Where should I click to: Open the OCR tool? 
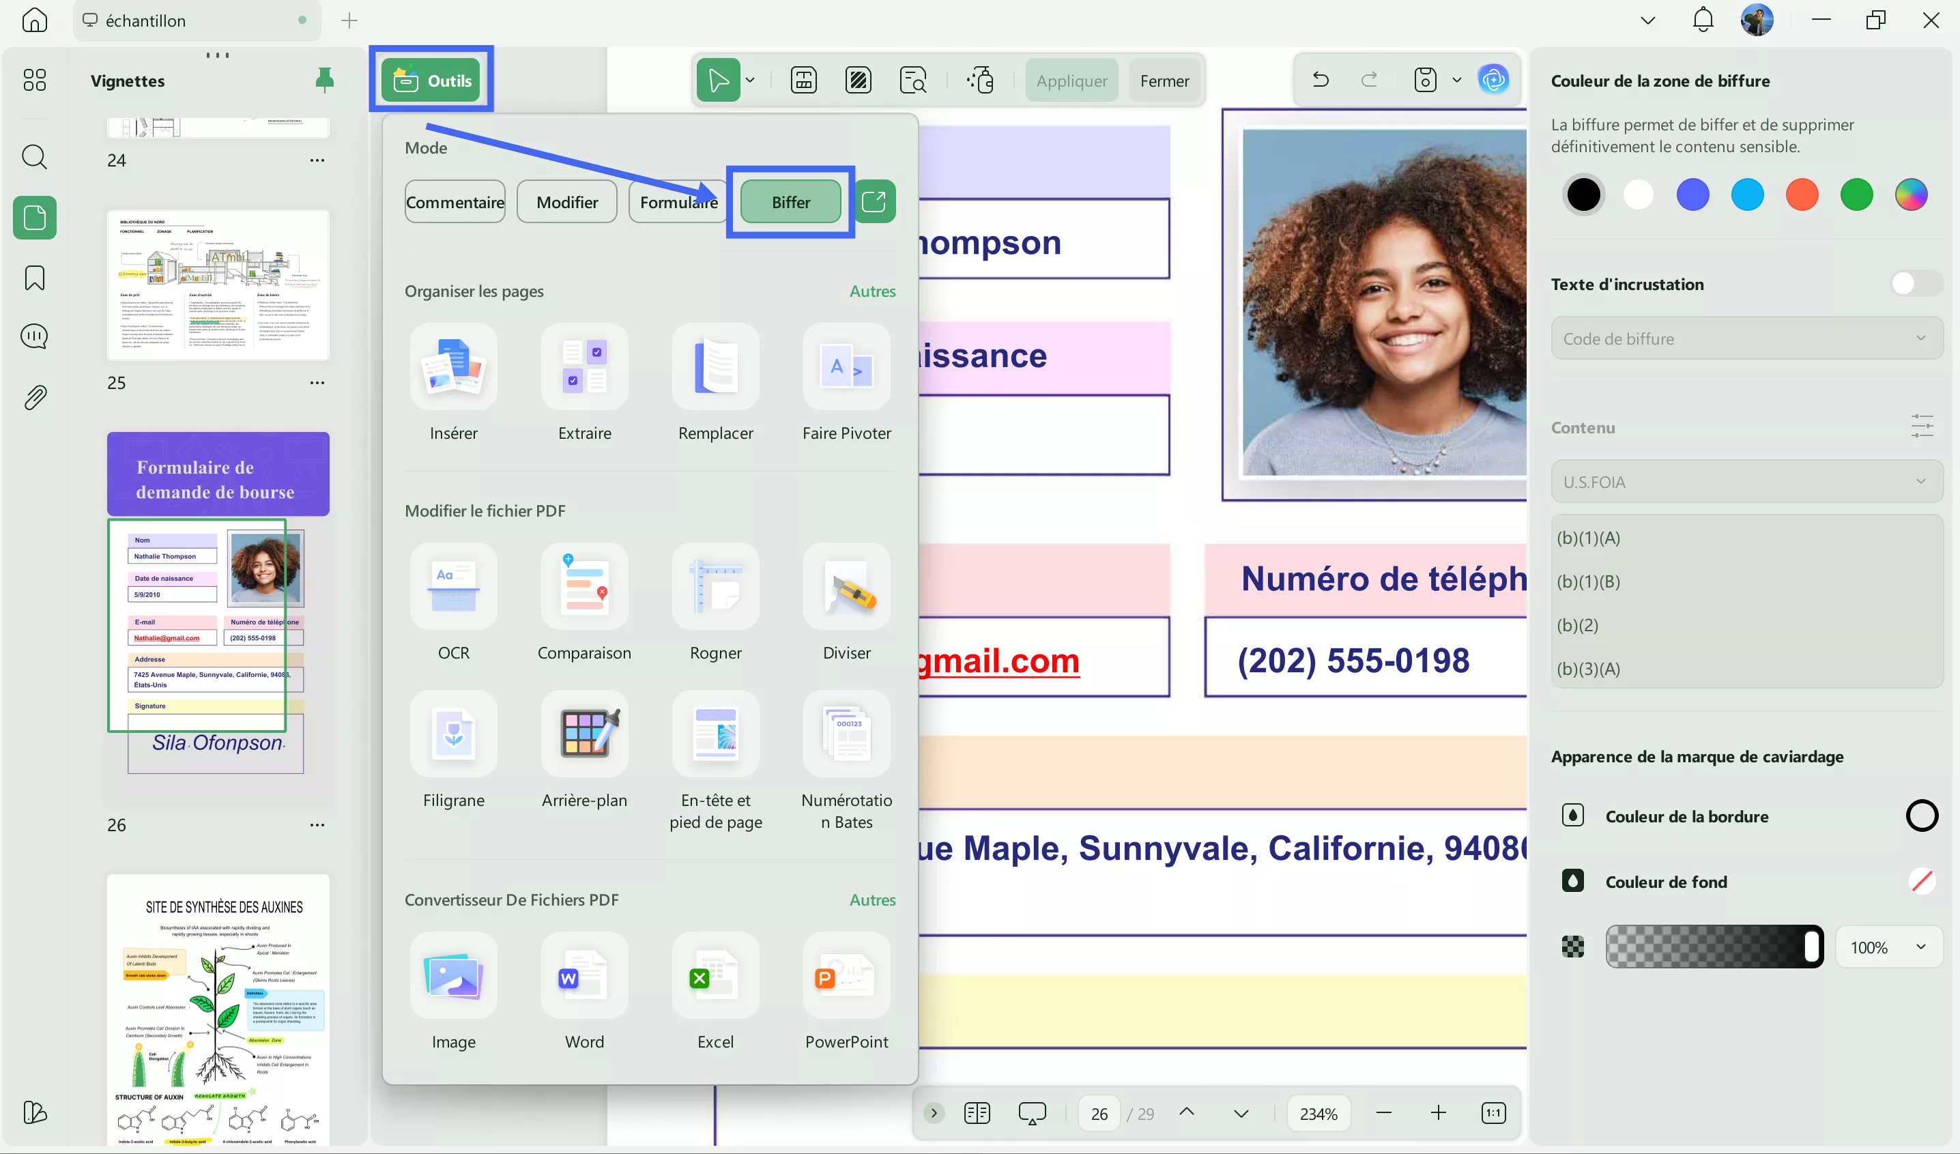coord(453,587)
